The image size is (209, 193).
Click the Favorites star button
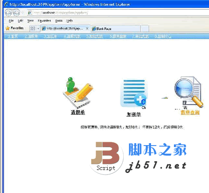[15, 28]
